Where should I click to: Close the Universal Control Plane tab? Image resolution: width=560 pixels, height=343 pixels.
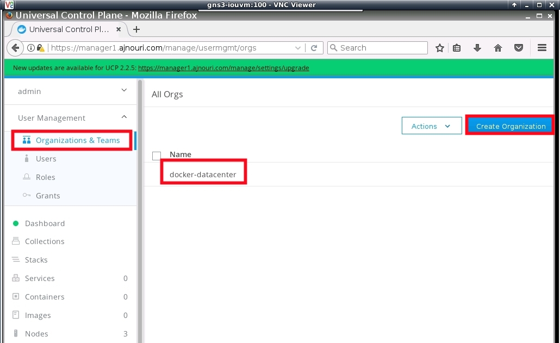[119, 29]
